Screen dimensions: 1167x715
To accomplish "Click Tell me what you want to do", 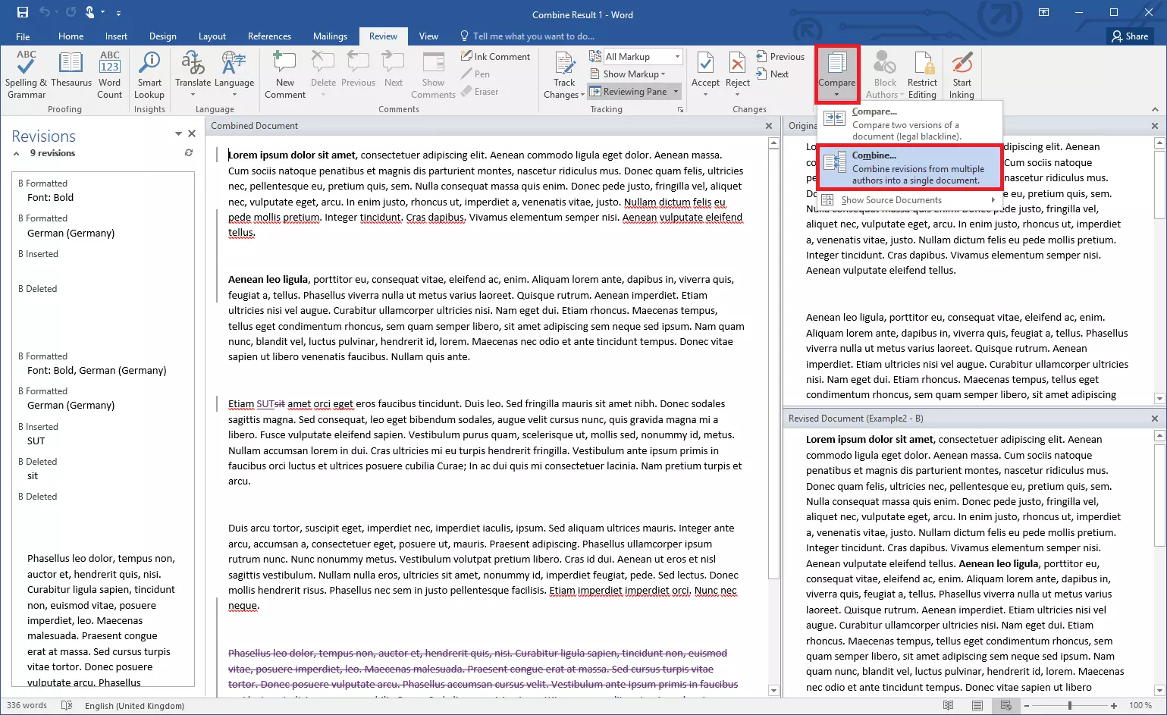I will [x=527, y=36].
